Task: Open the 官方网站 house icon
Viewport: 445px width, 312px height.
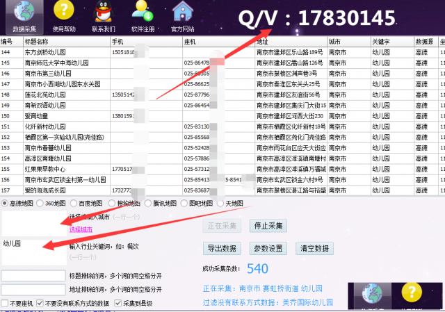Action: tap(183, 13)
